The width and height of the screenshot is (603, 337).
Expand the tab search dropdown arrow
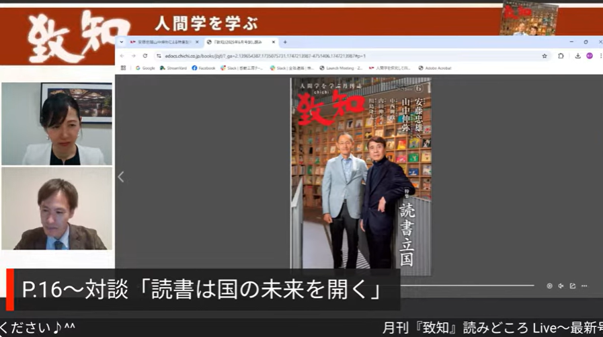click(x=122, y=42)
